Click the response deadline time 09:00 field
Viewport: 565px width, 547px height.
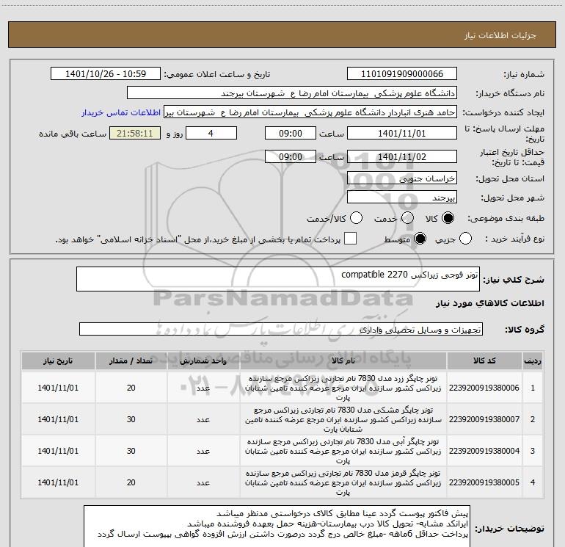coord(291,134)
